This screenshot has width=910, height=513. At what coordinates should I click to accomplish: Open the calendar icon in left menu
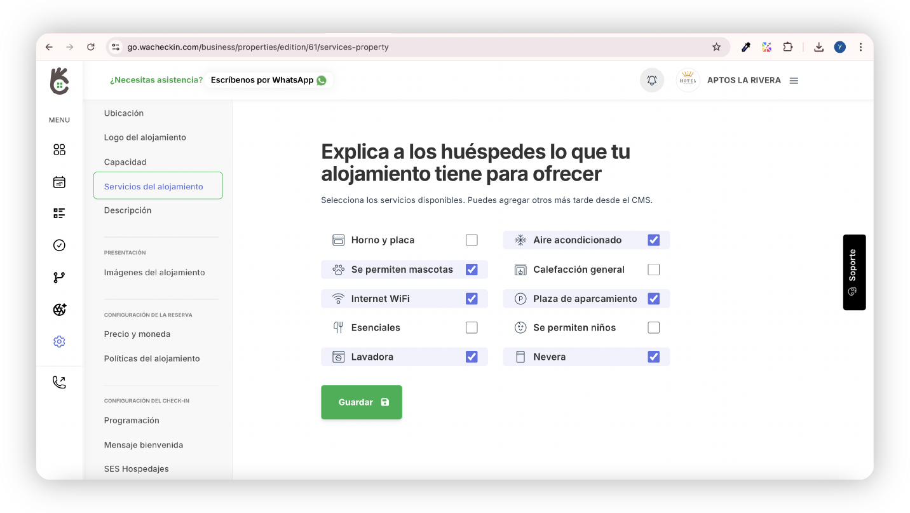pos(59,182)
